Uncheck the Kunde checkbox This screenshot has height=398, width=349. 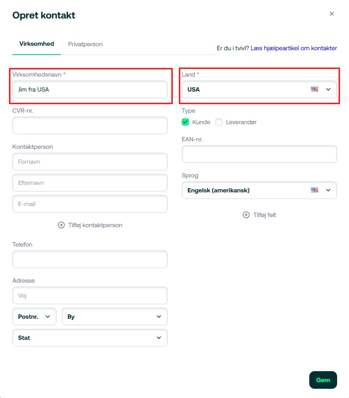pos(185,122)
